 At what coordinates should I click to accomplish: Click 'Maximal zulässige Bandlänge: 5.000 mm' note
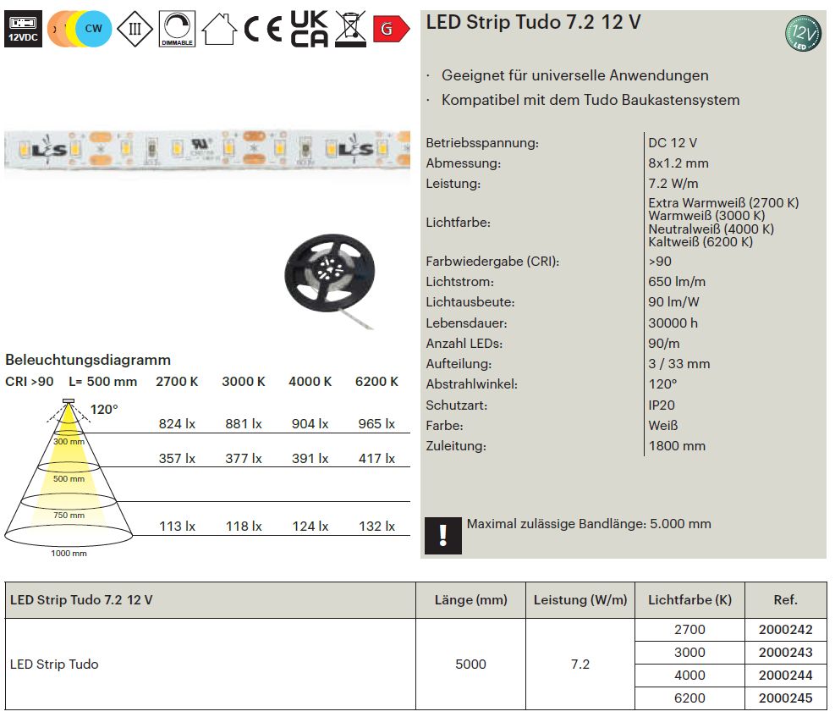pos(589,524)
